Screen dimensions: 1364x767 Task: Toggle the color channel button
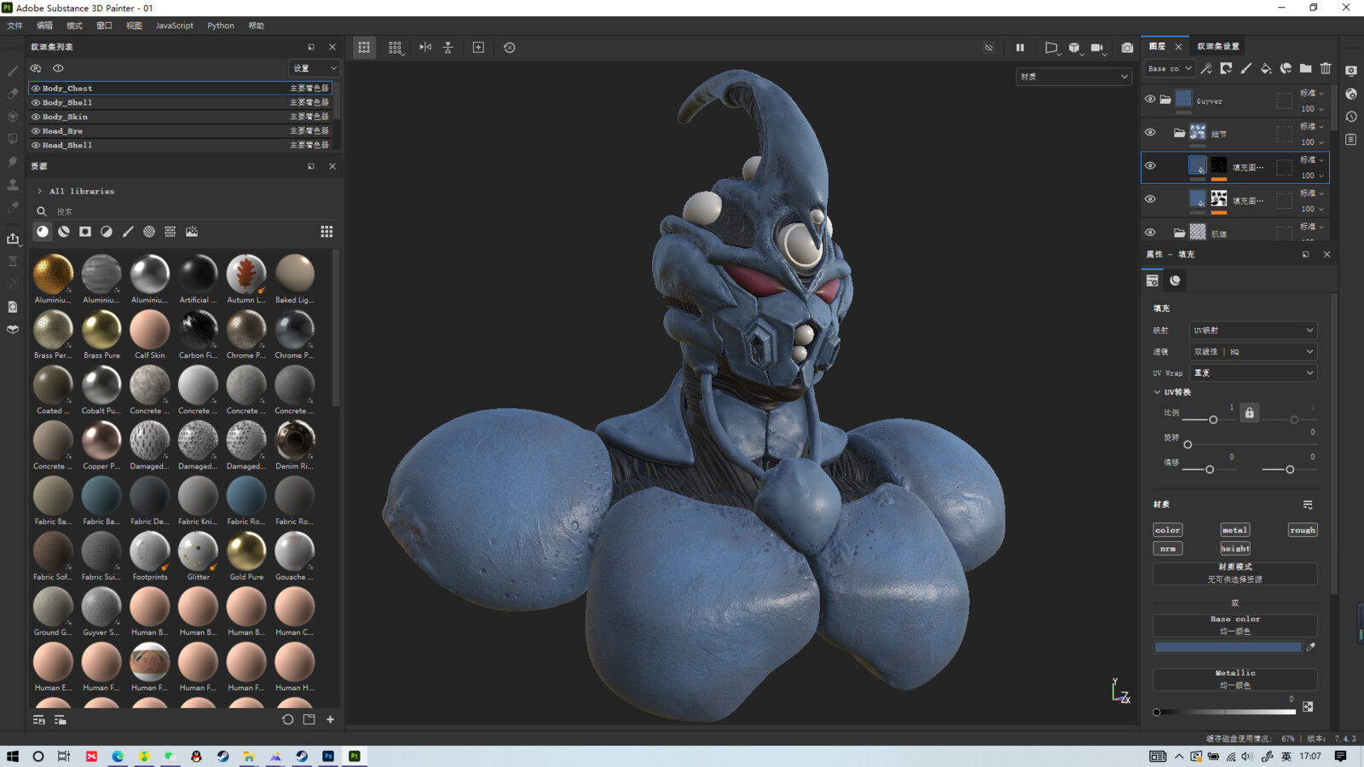[1168, 530]
